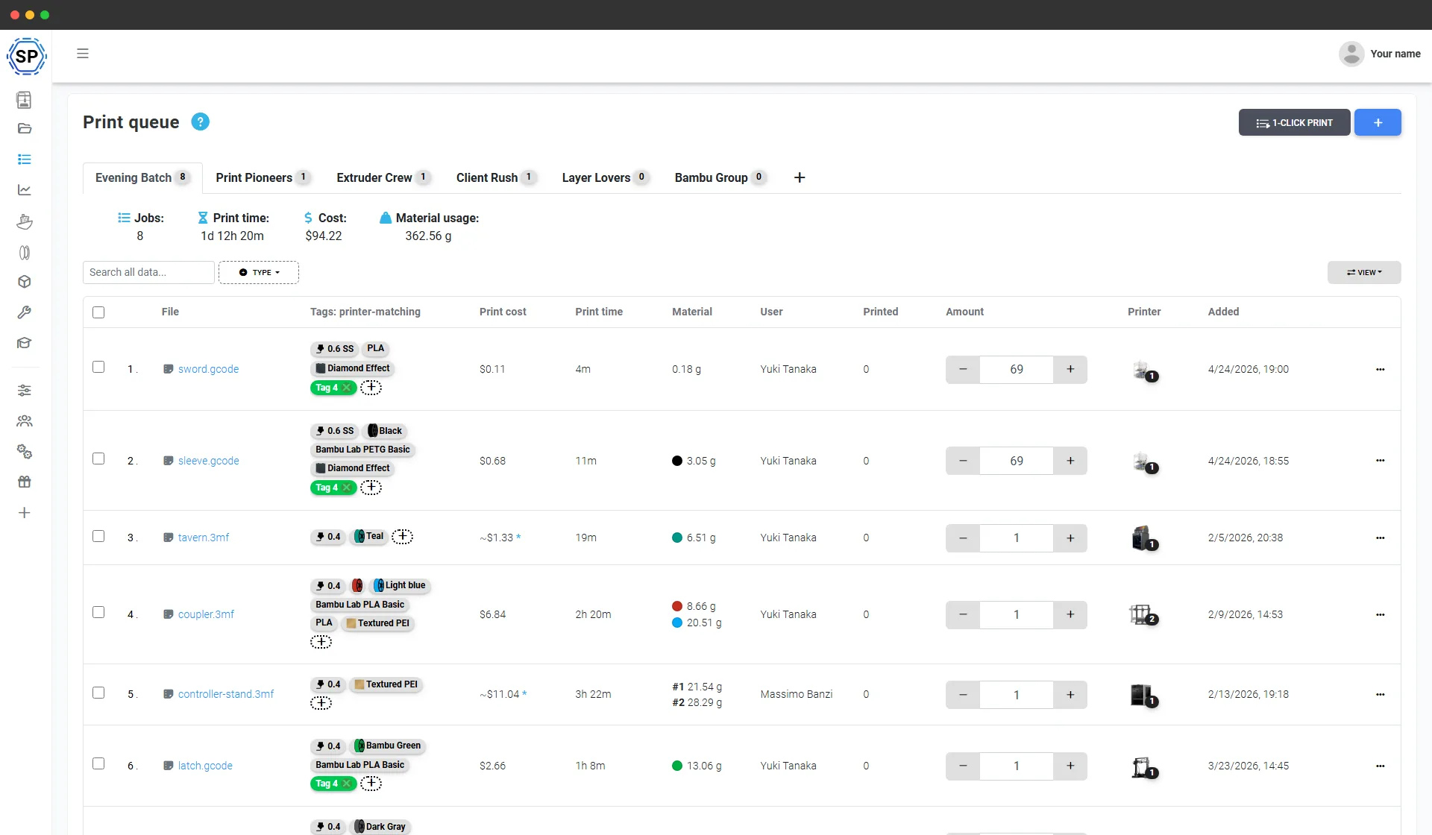
Task: Check the sword.gcode row checkbox
Action: tap(98, 367)
